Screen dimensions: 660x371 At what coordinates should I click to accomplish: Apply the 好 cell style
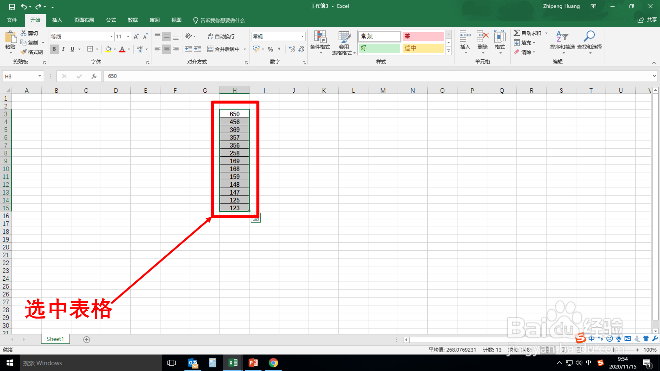pos(379,48)
